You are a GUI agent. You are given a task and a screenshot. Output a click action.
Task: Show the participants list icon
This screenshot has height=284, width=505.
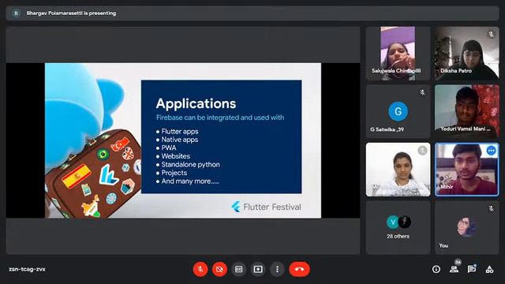tap(454, 270)
